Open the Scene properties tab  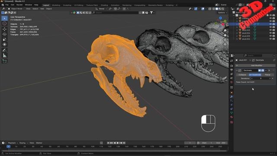(x=232, y=78)
